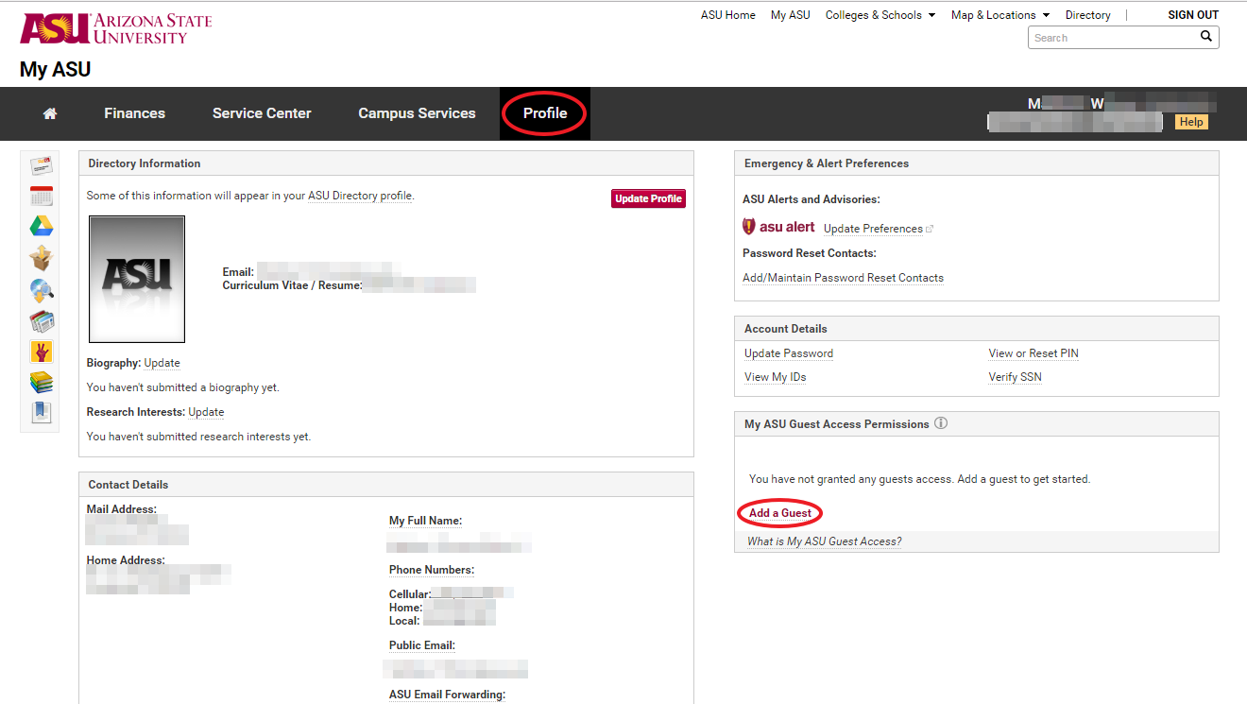
Task: Click the Add a Guest link
Action: [778, 512]
